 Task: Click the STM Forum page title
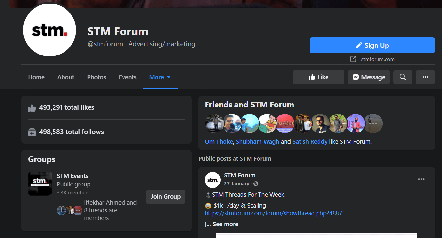coord(118,31)
